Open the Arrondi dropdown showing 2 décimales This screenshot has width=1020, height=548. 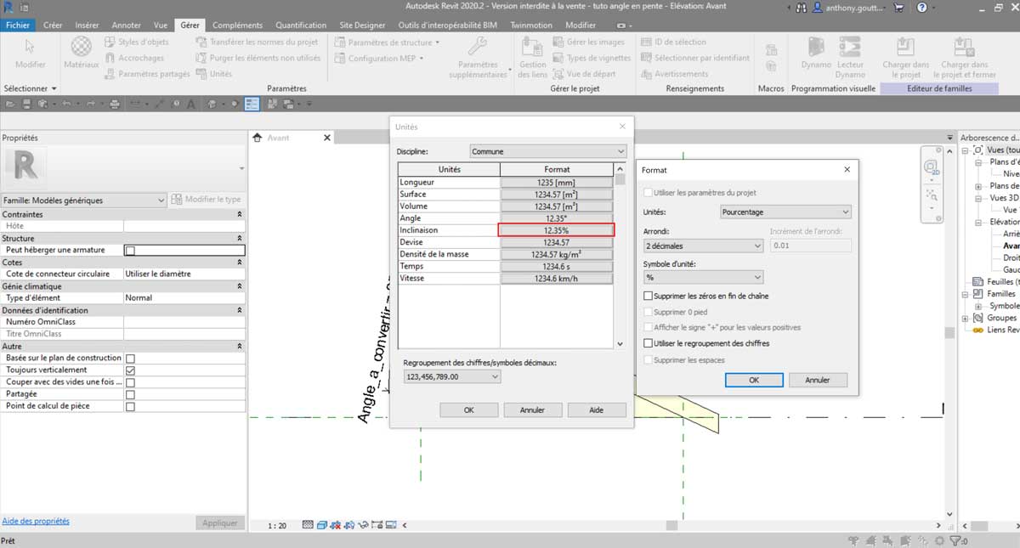click(x=704, y=246)
